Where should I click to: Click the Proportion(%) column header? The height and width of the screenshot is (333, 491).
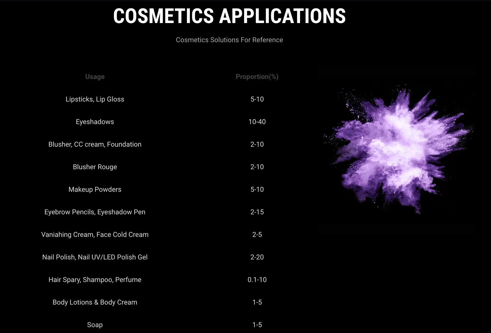pos(257,77)
